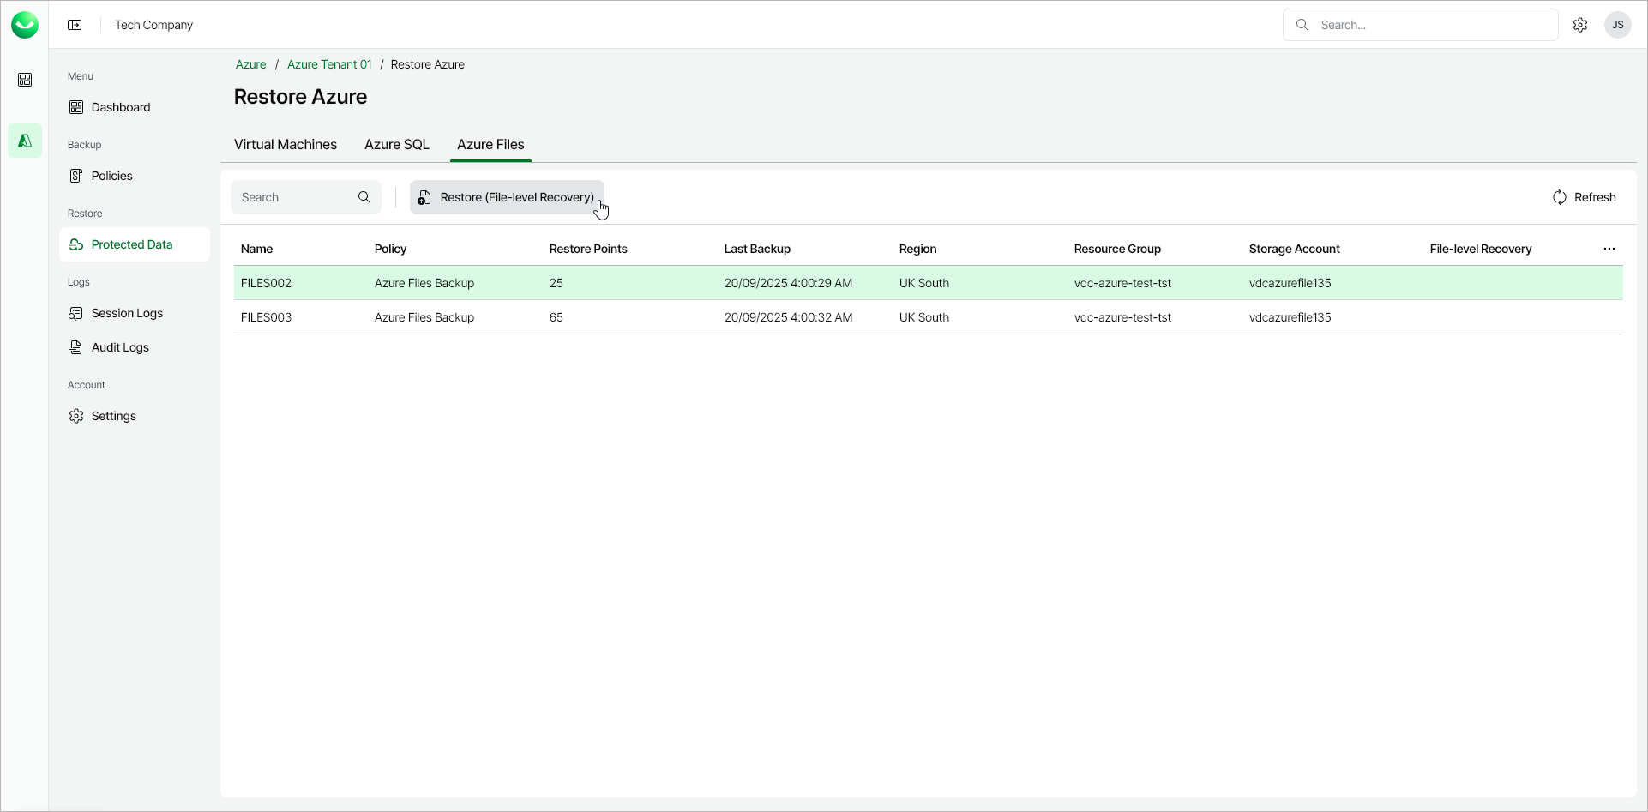Select the Azure workload icon in the left rail

coord(25,141)
